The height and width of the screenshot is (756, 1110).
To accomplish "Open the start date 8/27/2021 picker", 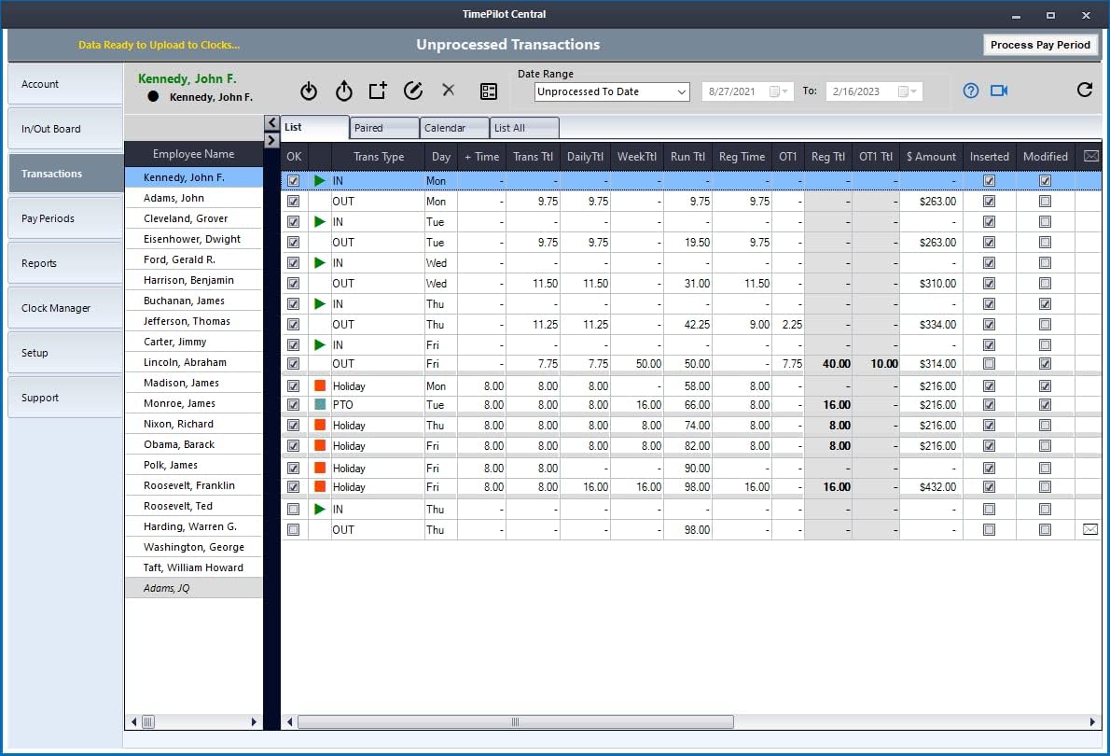I will click(779, 91).
